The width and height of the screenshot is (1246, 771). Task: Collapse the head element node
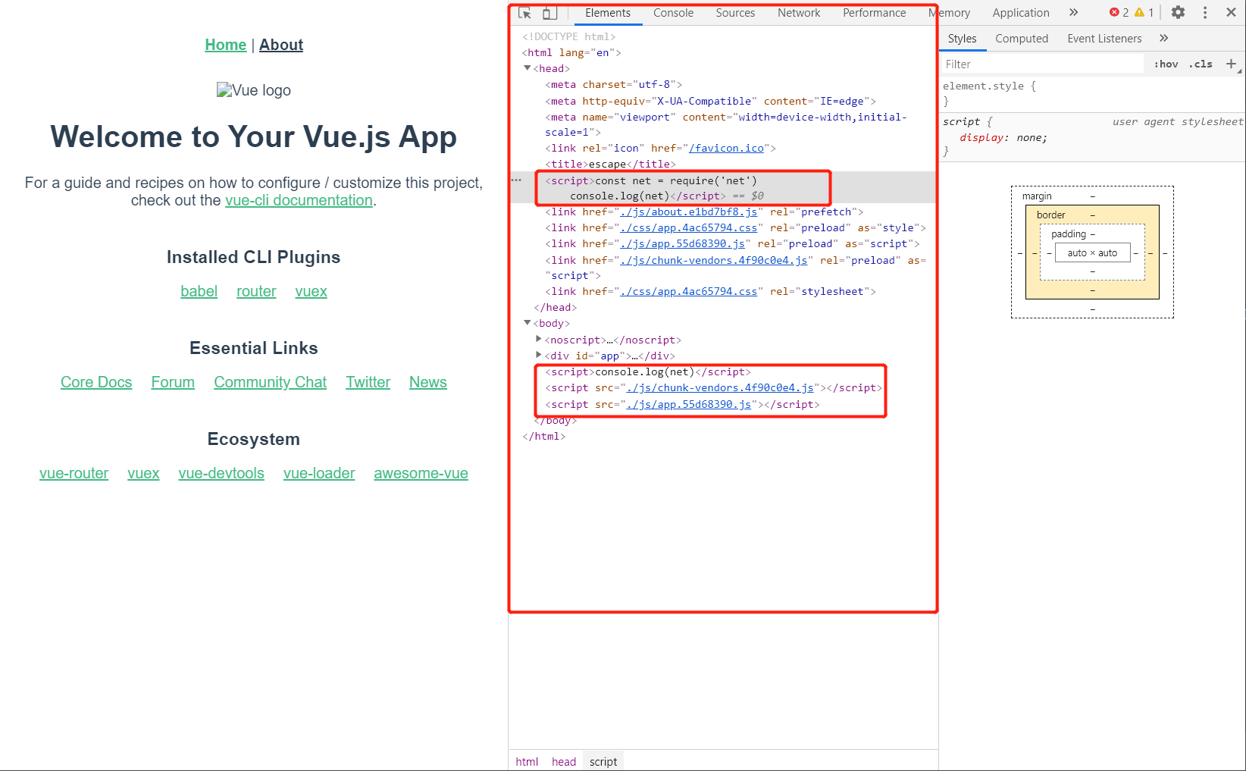point(528,68)
